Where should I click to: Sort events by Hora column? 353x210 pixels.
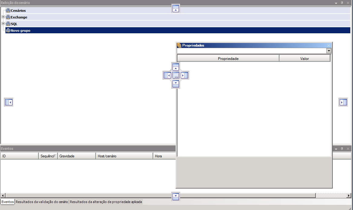point(164,156)
